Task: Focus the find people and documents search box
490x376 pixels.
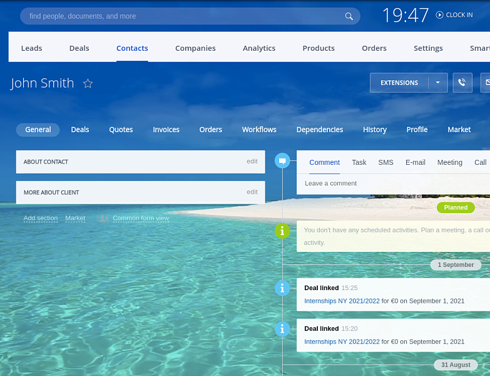Action: tap(181, 16)
